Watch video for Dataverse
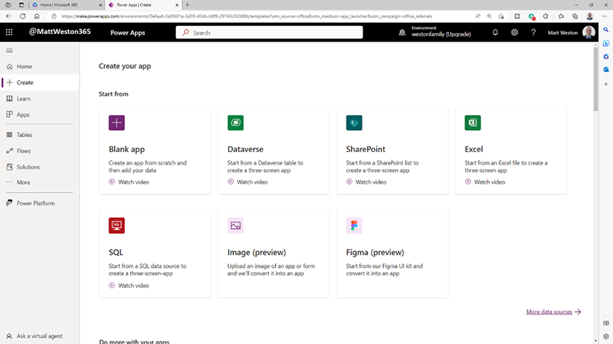This screenshot has height=344, width=613. click(247, 182)
